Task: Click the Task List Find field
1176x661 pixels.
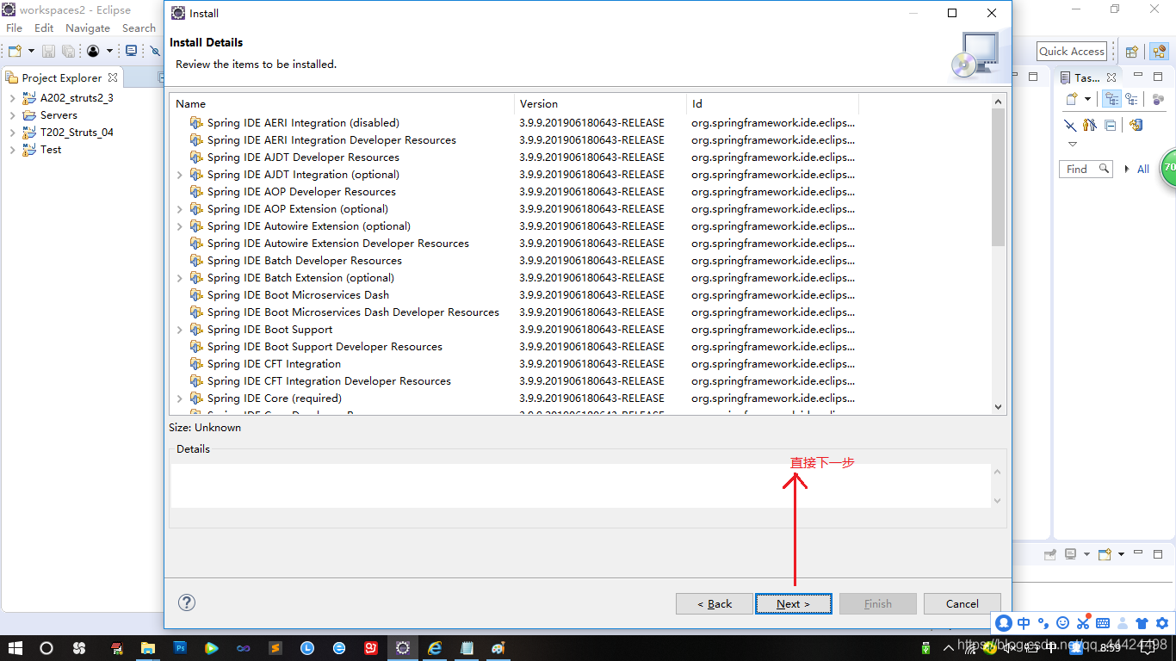Action: [1086, 170]
